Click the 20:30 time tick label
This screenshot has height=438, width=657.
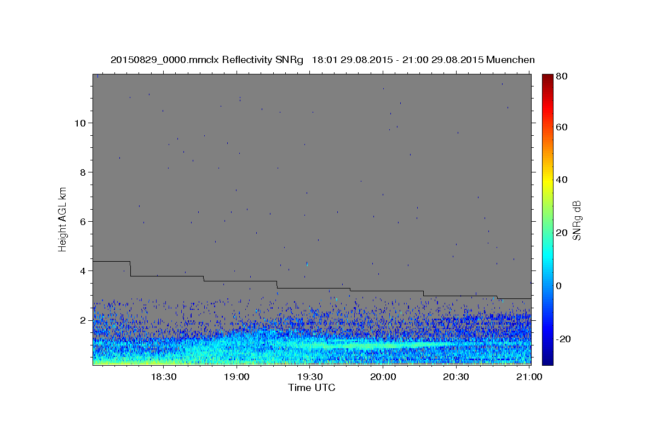[456, 377]
